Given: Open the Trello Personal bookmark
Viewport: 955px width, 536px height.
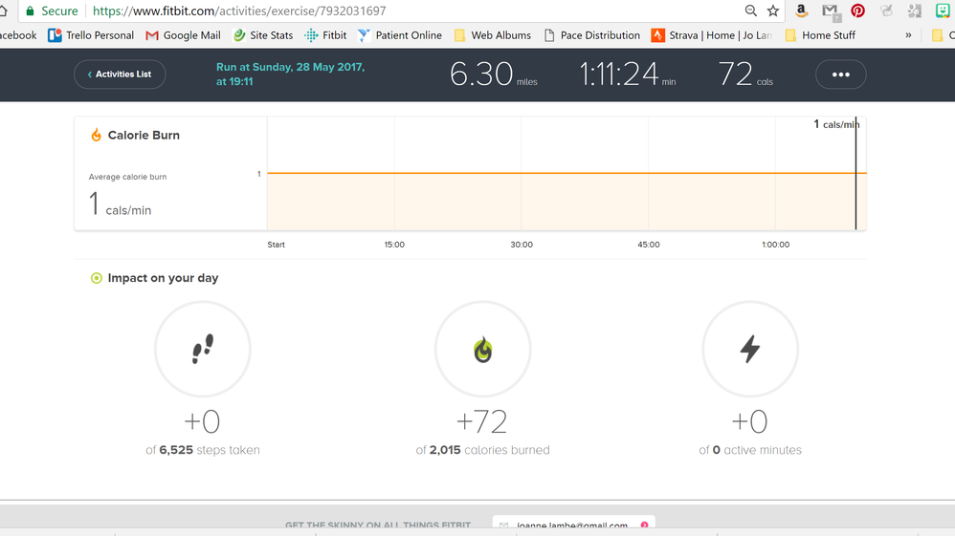Looking at the screenshot, I should tap(91, 35).
